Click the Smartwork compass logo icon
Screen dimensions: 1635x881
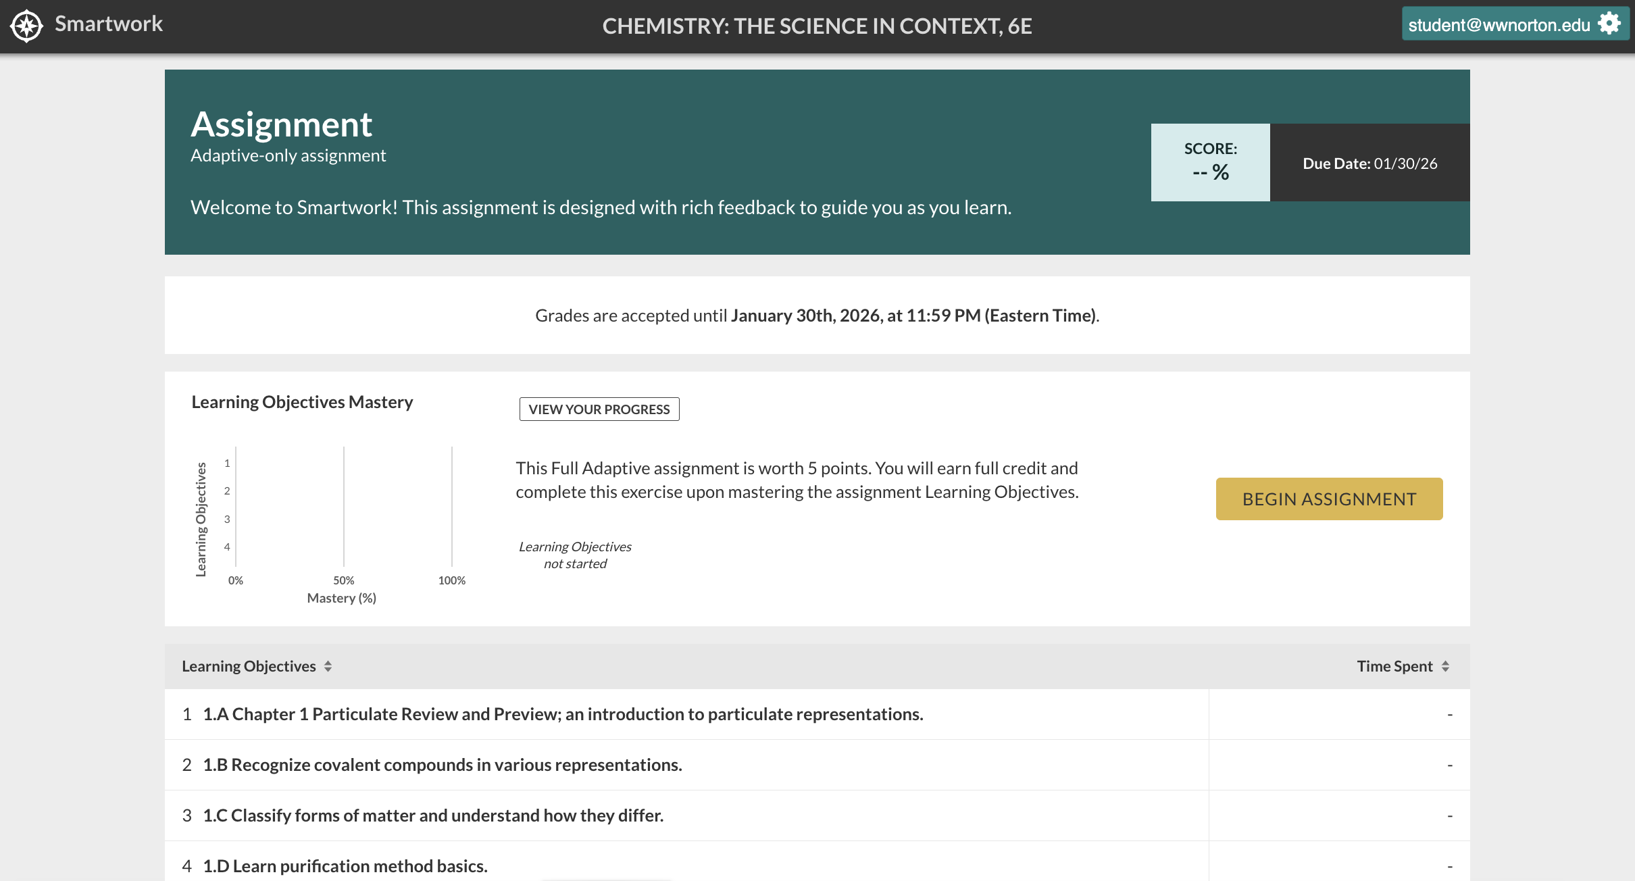tap(26, 26)
